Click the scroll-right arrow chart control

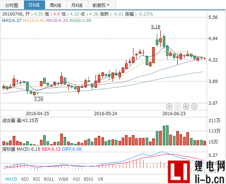[177, 106]
